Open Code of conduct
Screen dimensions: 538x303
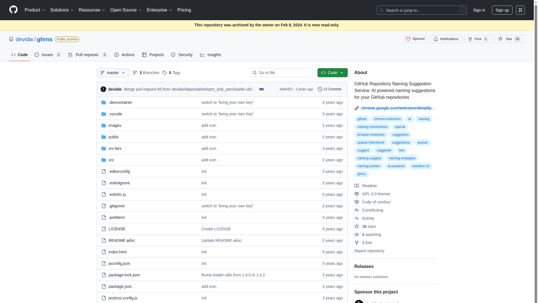(372, 202)
